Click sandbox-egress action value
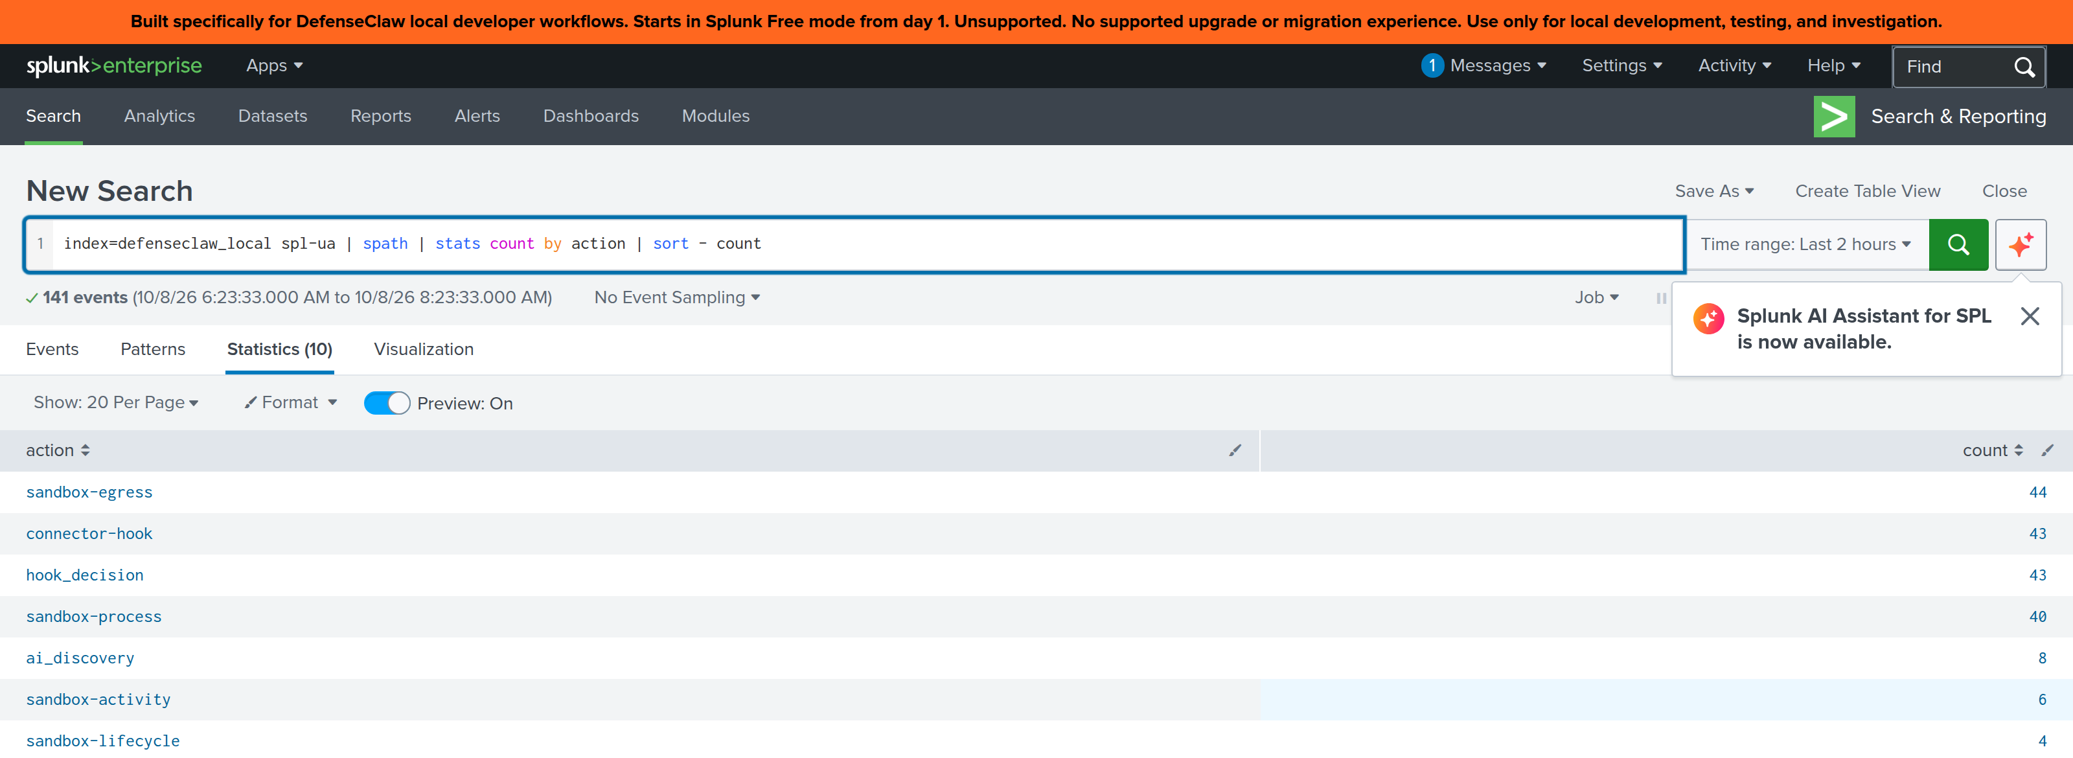This screenshot has height=758, width=2073. tap(89, 492)
